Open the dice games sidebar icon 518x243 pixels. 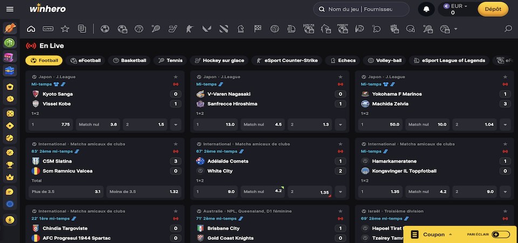click(x=10, y=114)
